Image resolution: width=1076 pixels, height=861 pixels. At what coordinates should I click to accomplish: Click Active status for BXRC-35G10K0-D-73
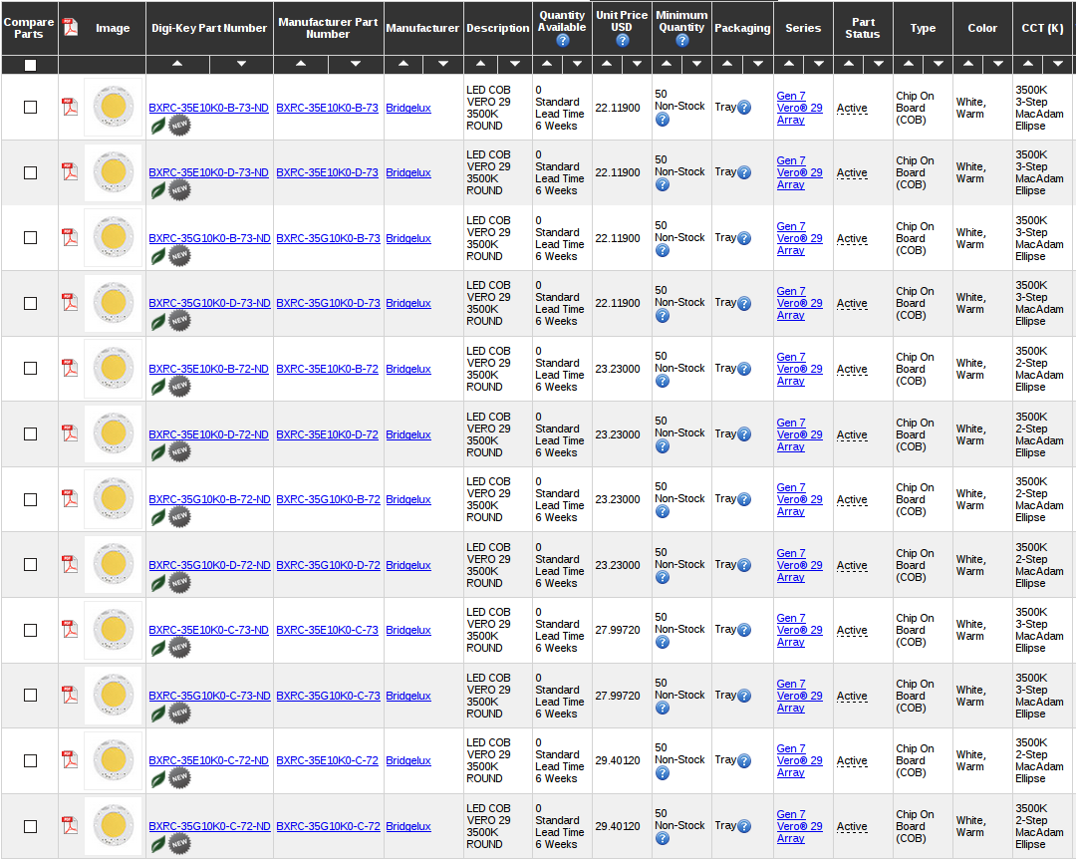point(852,303)
